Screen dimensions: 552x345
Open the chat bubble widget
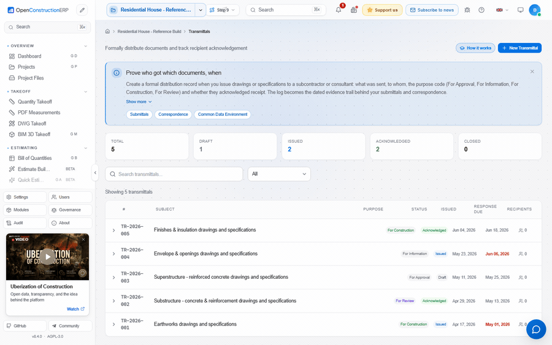tap(536, 329)
